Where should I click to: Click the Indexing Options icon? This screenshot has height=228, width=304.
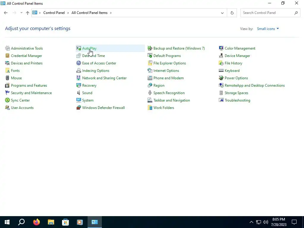click(78, 70)
